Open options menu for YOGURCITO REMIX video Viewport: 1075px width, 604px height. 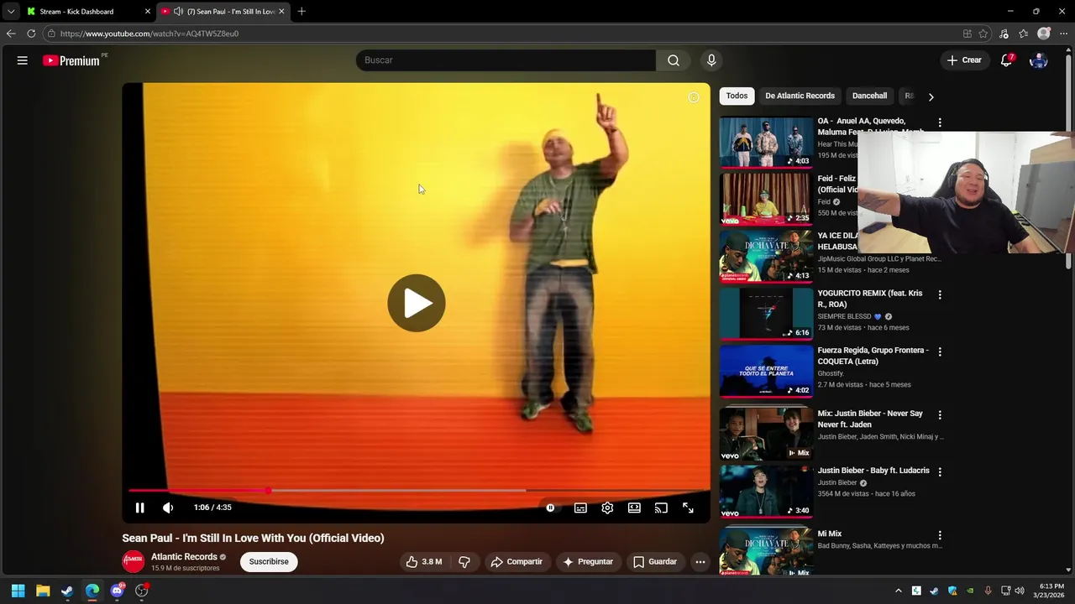(940, 294)
